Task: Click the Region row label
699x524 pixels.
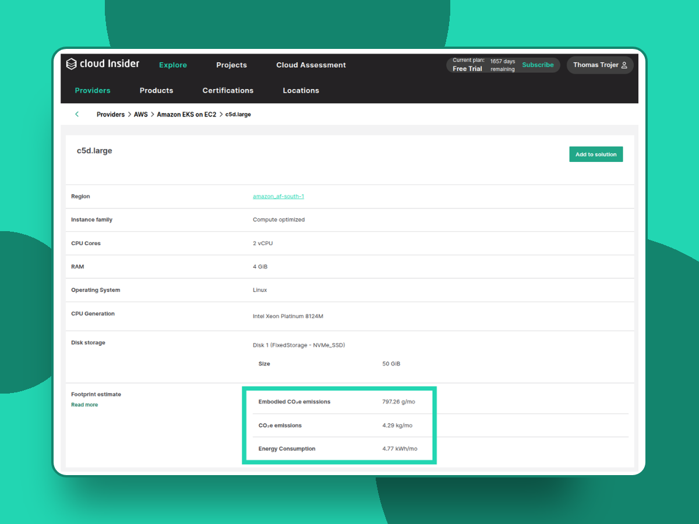Action: tap(80, 196)
